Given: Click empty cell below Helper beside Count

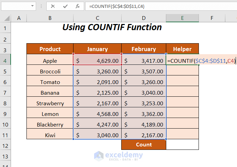Looking at the screenshot, I should [182, 144].
